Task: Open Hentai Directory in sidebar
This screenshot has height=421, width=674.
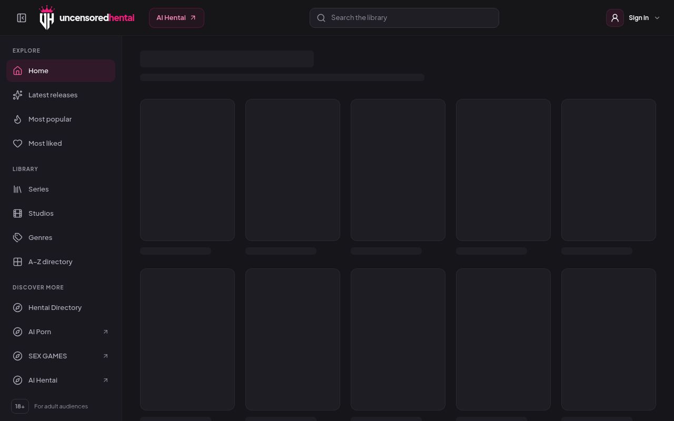Action: point(61,307)
